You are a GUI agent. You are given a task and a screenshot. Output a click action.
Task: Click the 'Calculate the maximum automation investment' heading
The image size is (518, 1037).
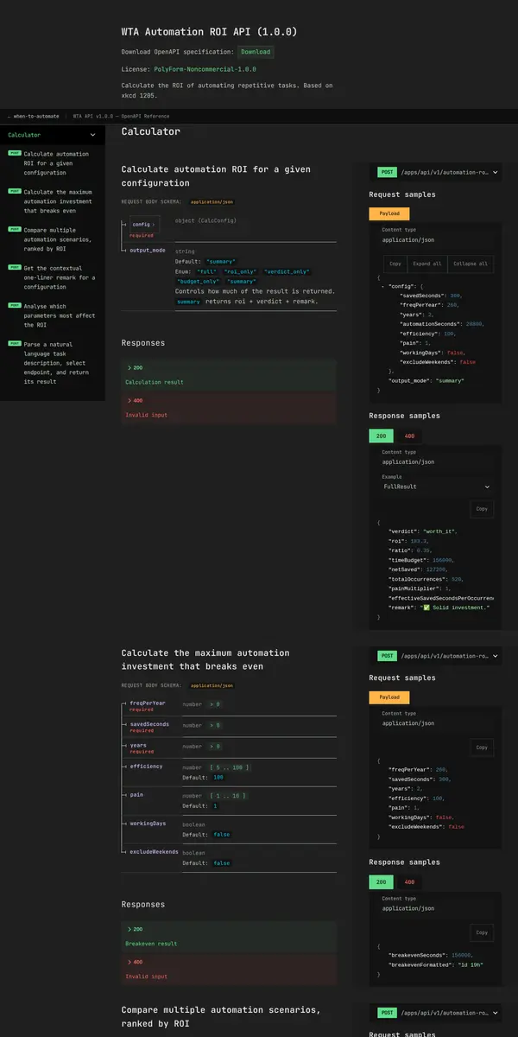(205, 659)
